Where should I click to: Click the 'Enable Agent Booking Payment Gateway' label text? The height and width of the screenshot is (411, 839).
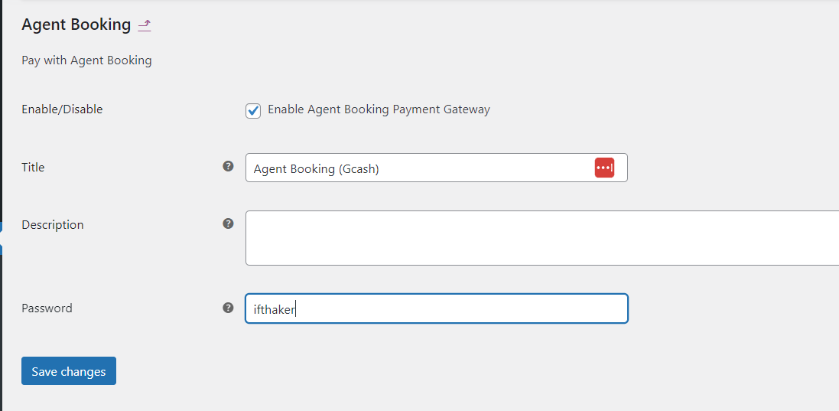[x=379, y=109]
